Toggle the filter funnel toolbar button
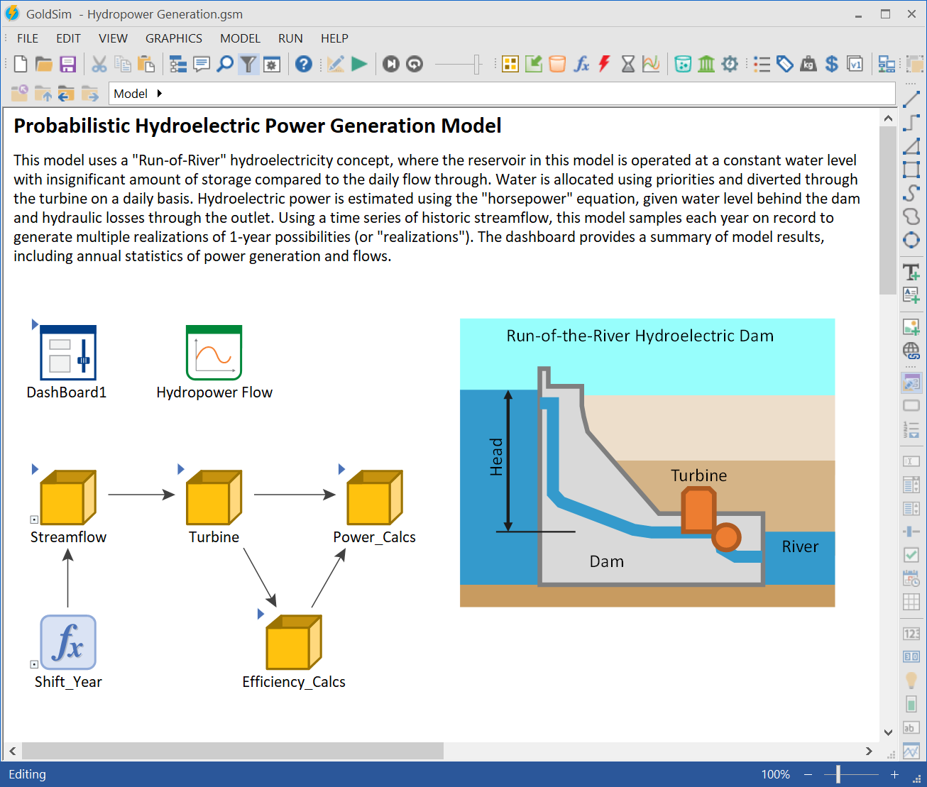Viewport: 927px width, 787px height. 248,64
